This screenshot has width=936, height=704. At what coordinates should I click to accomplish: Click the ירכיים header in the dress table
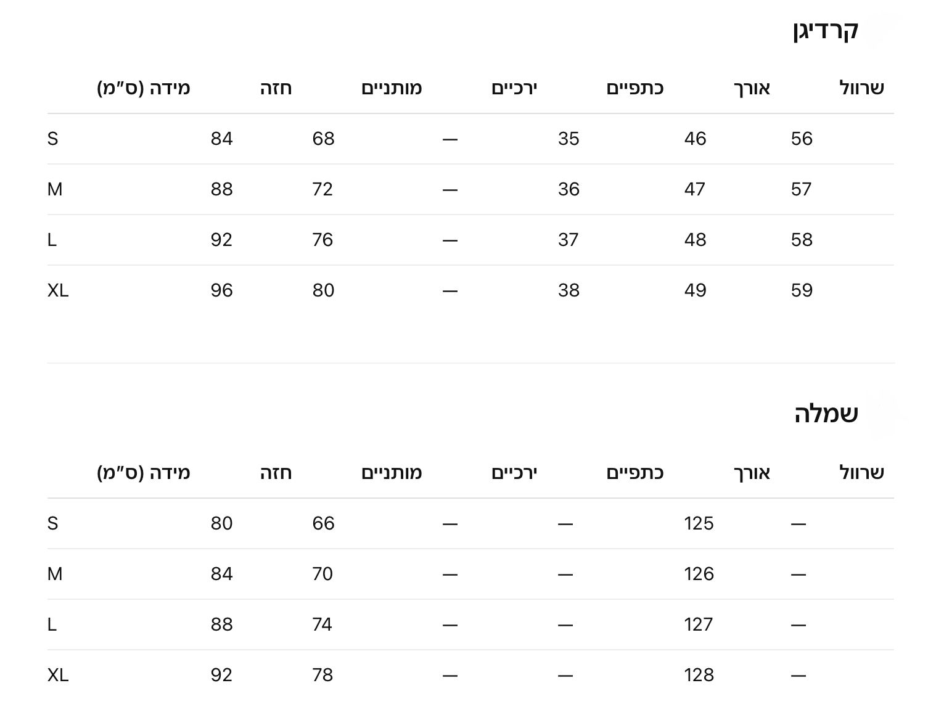point(514,473)
